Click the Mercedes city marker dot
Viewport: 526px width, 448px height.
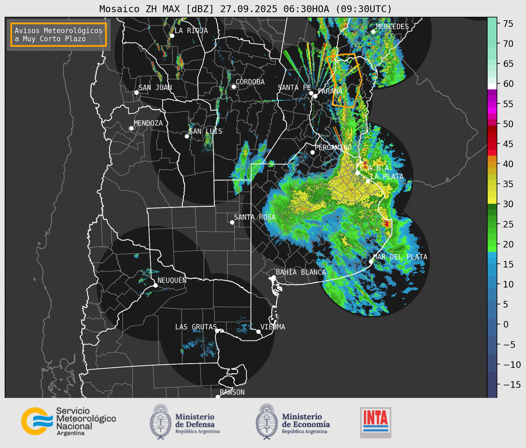tap(373, 32)
